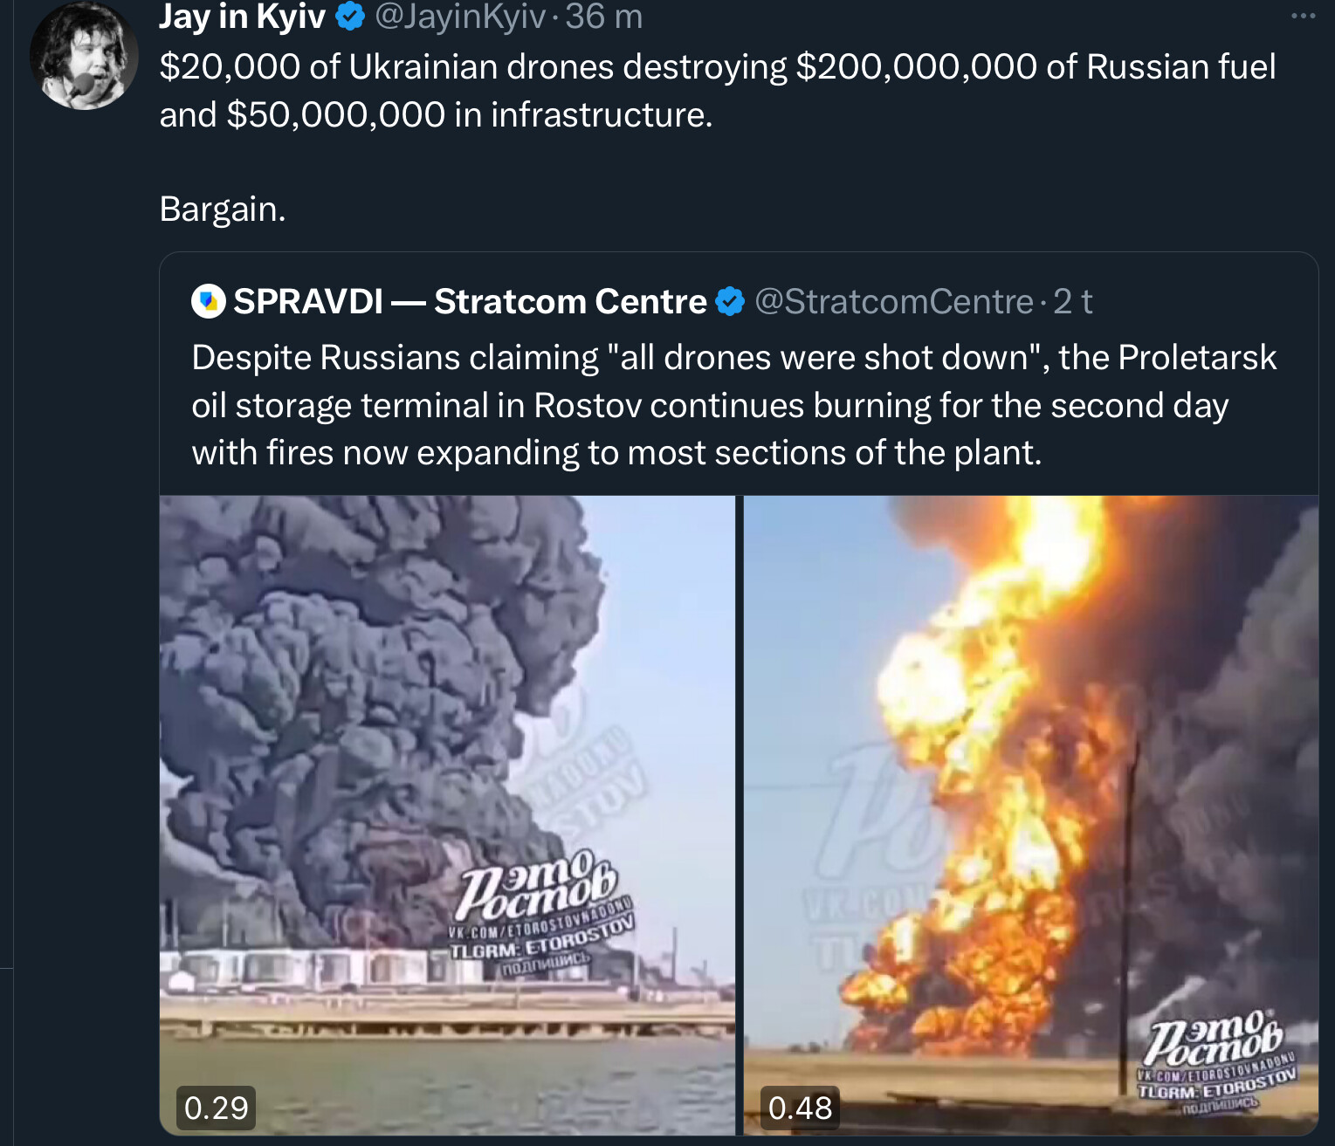The image size is (1335, 1146).
Task: Open the Jay in Kyiv display name
Action: pyautogui.click(x=242, y=17)
